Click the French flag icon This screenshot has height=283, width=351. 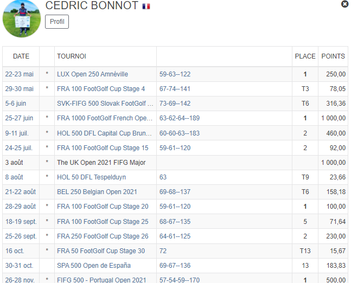point(146,7)
